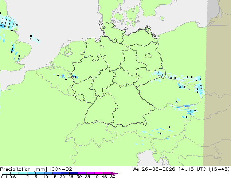Screen dimensions: 231x178
Task: Click the 0.1–0.5 mm legend color swatch
Action: tap(6, 173)
